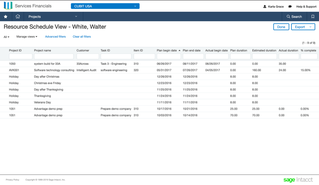Click Clear all filters link
The width and height of the screenshot is (319, 185).
coord(82,37)
